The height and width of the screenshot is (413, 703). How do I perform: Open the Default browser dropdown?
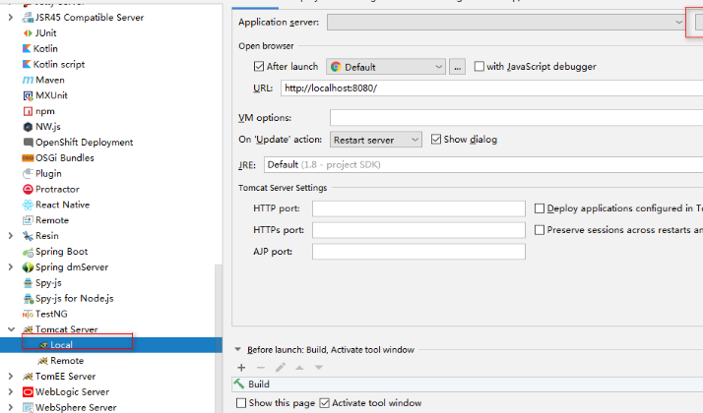[x=386, y=67]
